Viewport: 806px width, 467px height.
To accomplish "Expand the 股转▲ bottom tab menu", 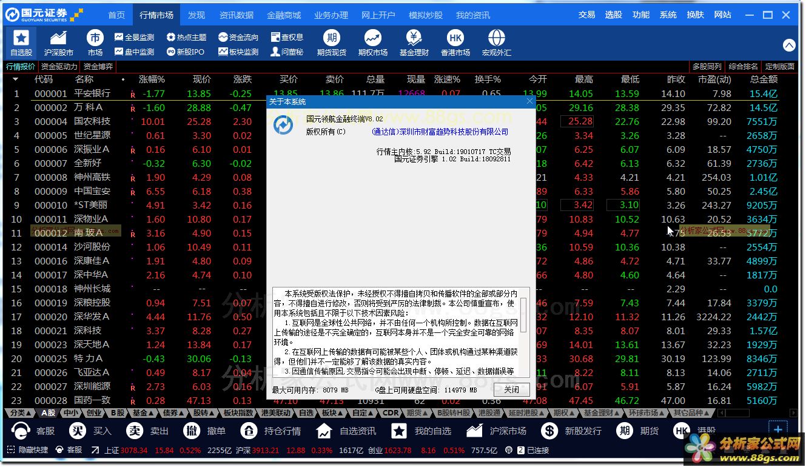I will 204,413.
